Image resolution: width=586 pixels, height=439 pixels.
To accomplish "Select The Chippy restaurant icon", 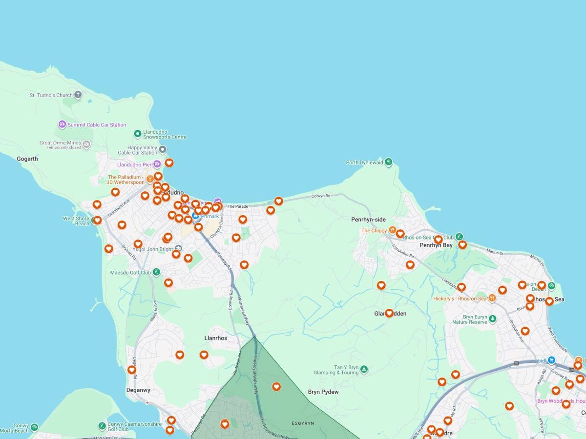I will 392,230.
